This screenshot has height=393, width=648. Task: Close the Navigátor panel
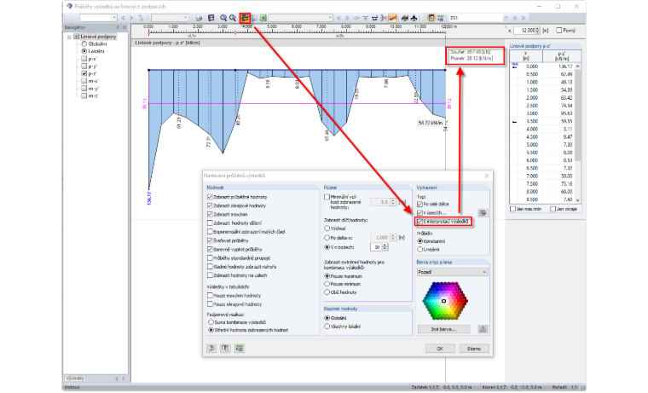tap(124, 27)
